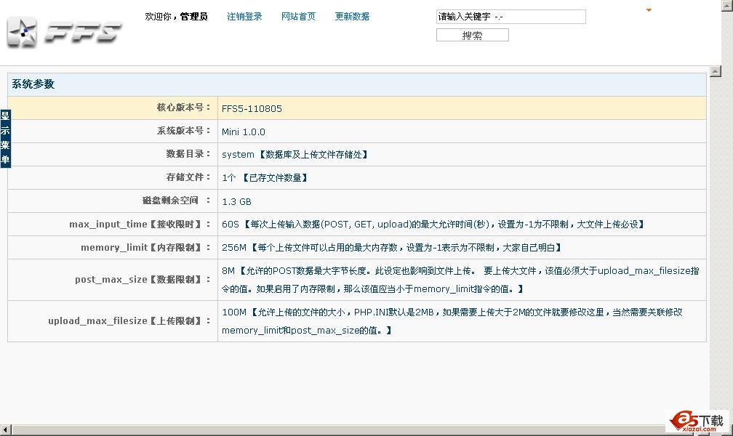Open the 显示菜单 side menu tab
733x436 pixels.
[5, 138]
